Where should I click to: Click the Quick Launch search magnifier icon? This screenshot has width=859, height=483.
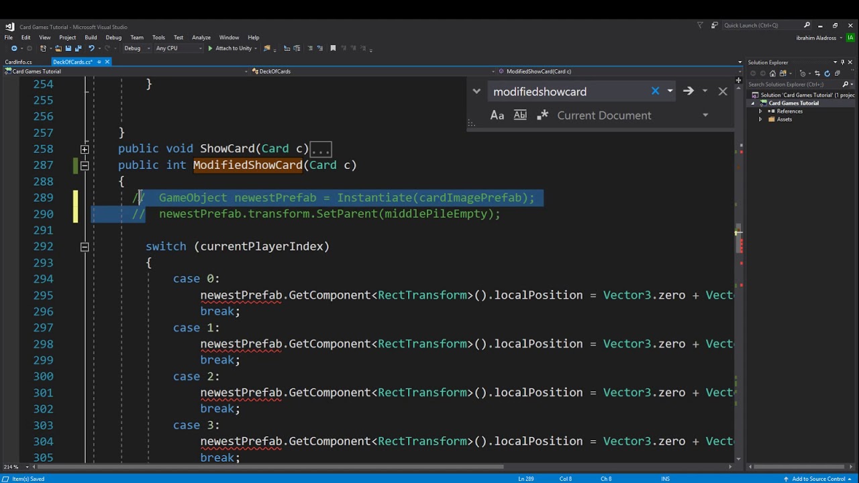807,25
